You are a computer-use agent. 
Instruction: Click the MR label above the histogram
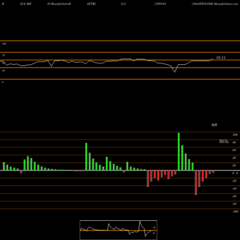214,125
